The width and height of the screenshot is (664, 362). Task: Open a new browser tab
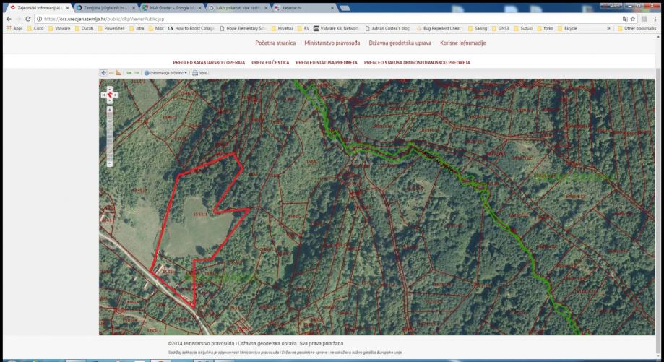(345, 8)
